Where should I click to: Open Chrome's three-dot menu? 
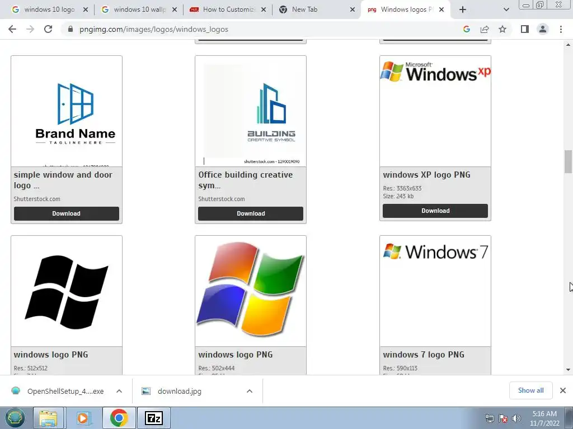click(561, 29)
